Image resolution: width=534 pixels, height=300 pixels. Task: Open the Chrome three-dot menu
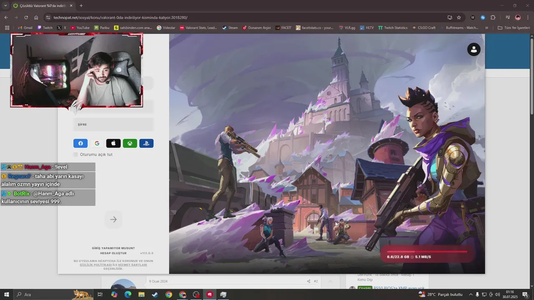(x=528, y=17)
